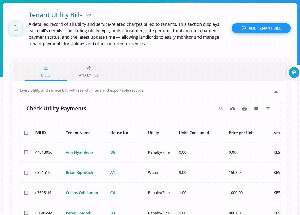Screen dimensions: 300x215
Task: Click the Analytics tab bubble icon
Action: click(x=89, y=68)
